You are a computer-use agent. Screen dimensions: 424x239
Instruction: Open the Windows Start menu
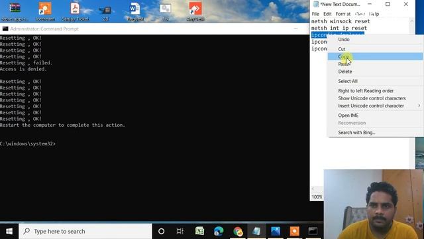[9, 231]
